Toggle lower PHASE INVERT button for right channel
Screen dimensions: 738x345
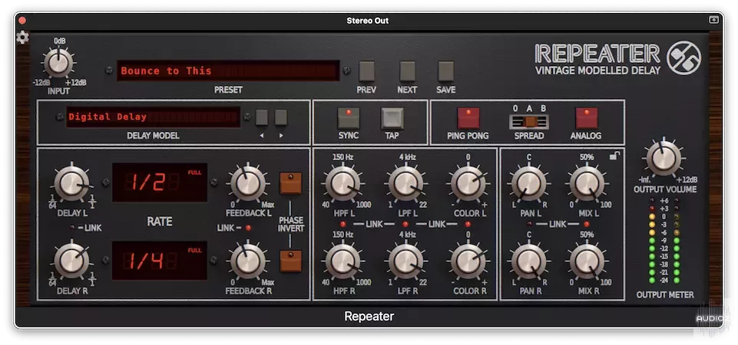coord(290,261)
